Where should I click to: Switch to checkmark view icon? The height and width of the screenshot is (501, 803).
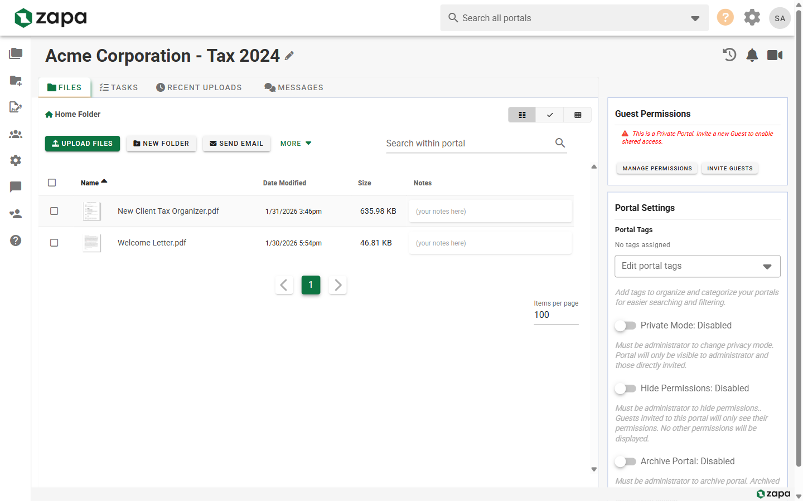550,115
